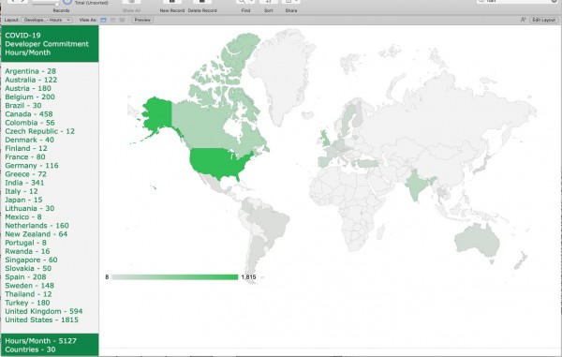Open the formatting bar text icon
Screen dimensions: 562x357
click(x=524, y=20)
